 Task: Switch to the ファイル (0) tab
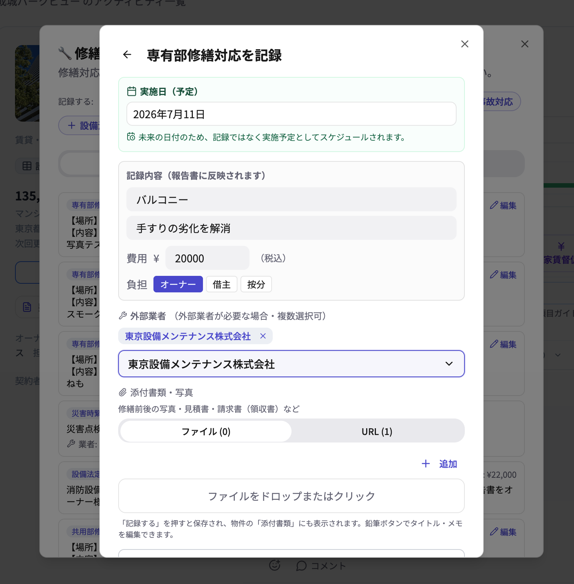point(206,431)
